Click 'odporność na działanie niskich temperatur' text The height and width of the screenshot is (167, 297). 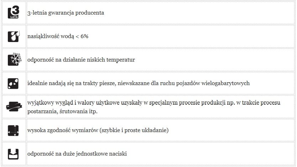click(x=81, y=60)
